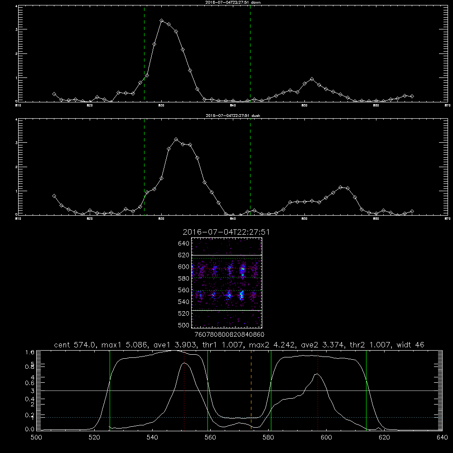Image resolution: width=453 pixels, height=453 pixels.
Task: Click the 500 tick label on bottom plot x-axis
Action: [36, 438]
